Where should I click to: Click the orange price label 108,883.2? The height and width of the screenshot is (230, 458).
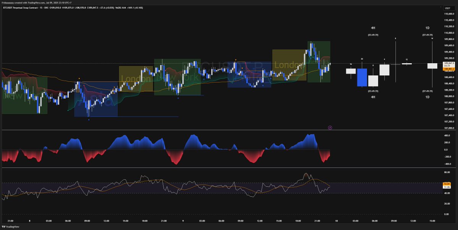click(x=448, y=69)
